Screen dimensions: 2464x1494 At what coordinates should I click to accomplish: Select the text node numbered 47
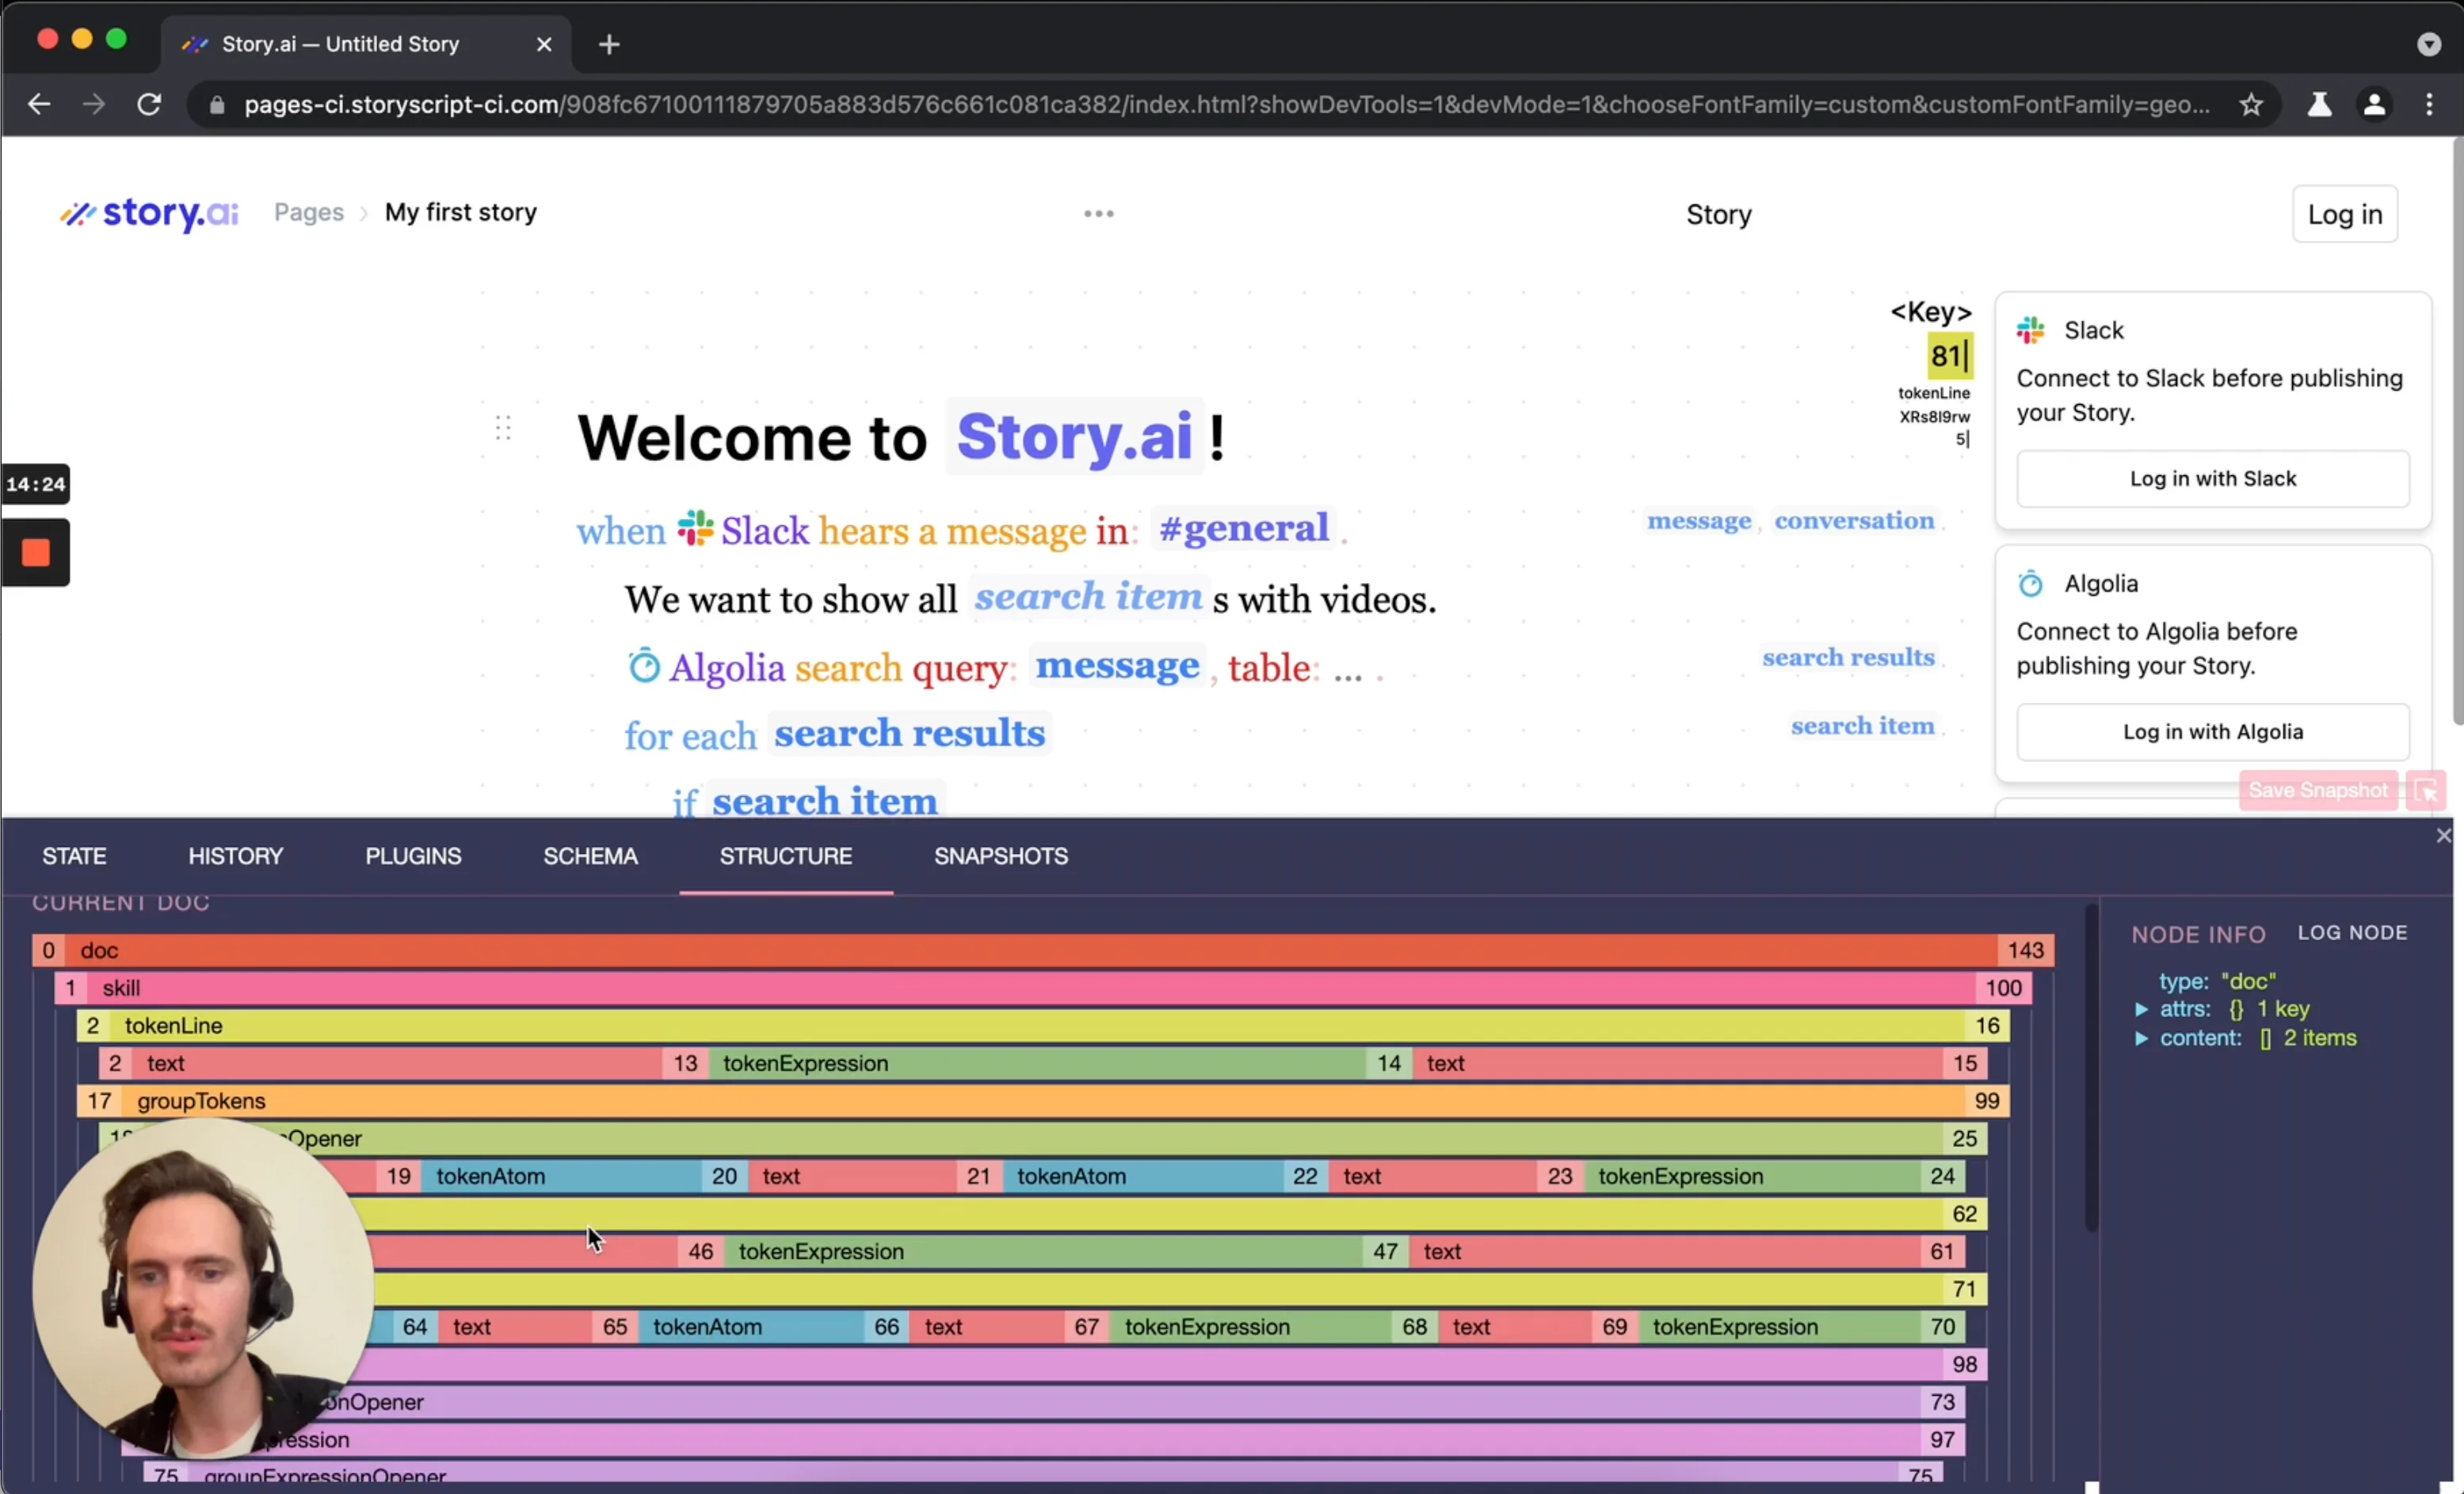pyautogui.click(x=1664, y=1251)
